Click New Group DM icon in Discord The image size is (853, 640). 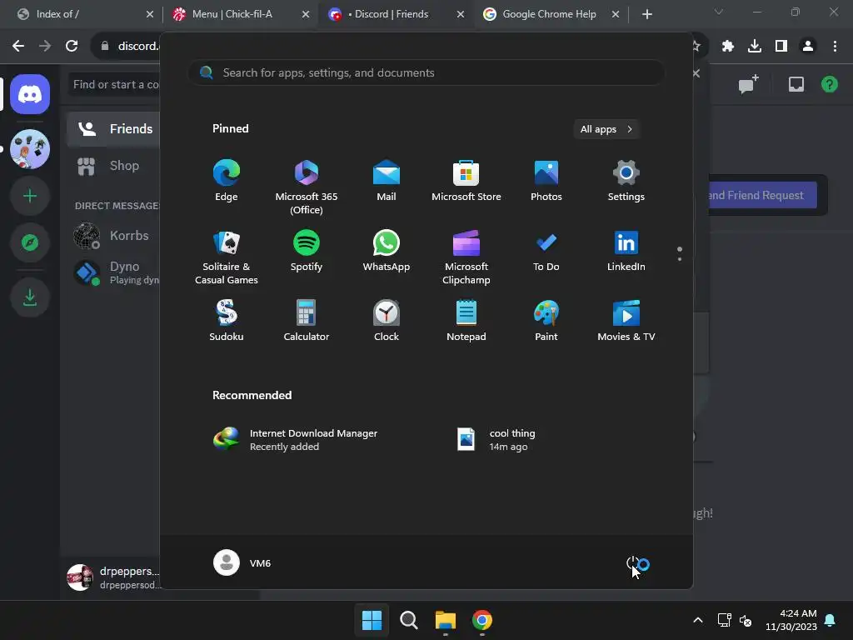click(749, 84)
